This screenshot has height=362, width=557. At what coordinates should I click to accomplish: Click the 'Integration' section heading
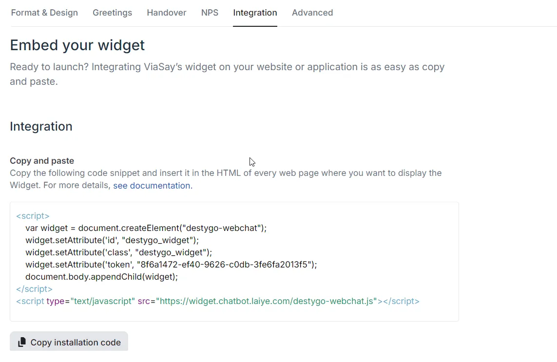tap(41, 127)
